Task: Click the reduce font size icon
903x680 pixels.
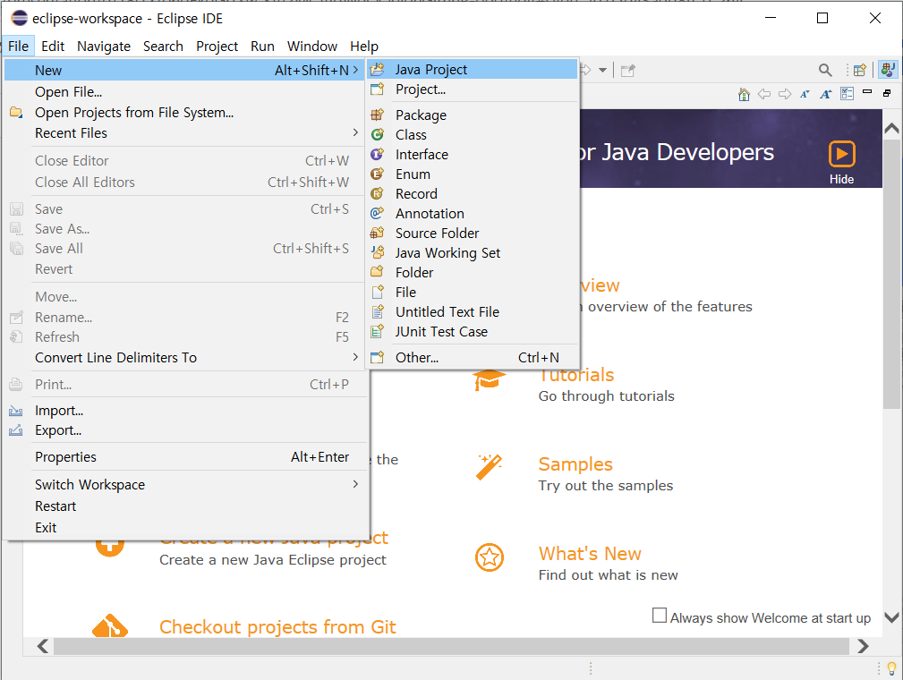Action: [805, 94]
